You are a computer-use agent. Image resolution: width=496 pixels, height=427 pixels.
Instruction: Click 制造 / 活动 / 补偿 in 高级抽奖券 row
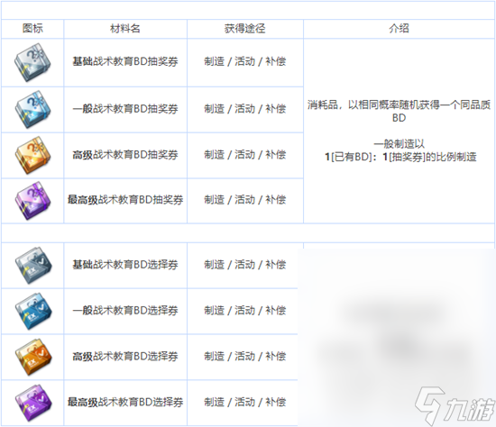244,155
